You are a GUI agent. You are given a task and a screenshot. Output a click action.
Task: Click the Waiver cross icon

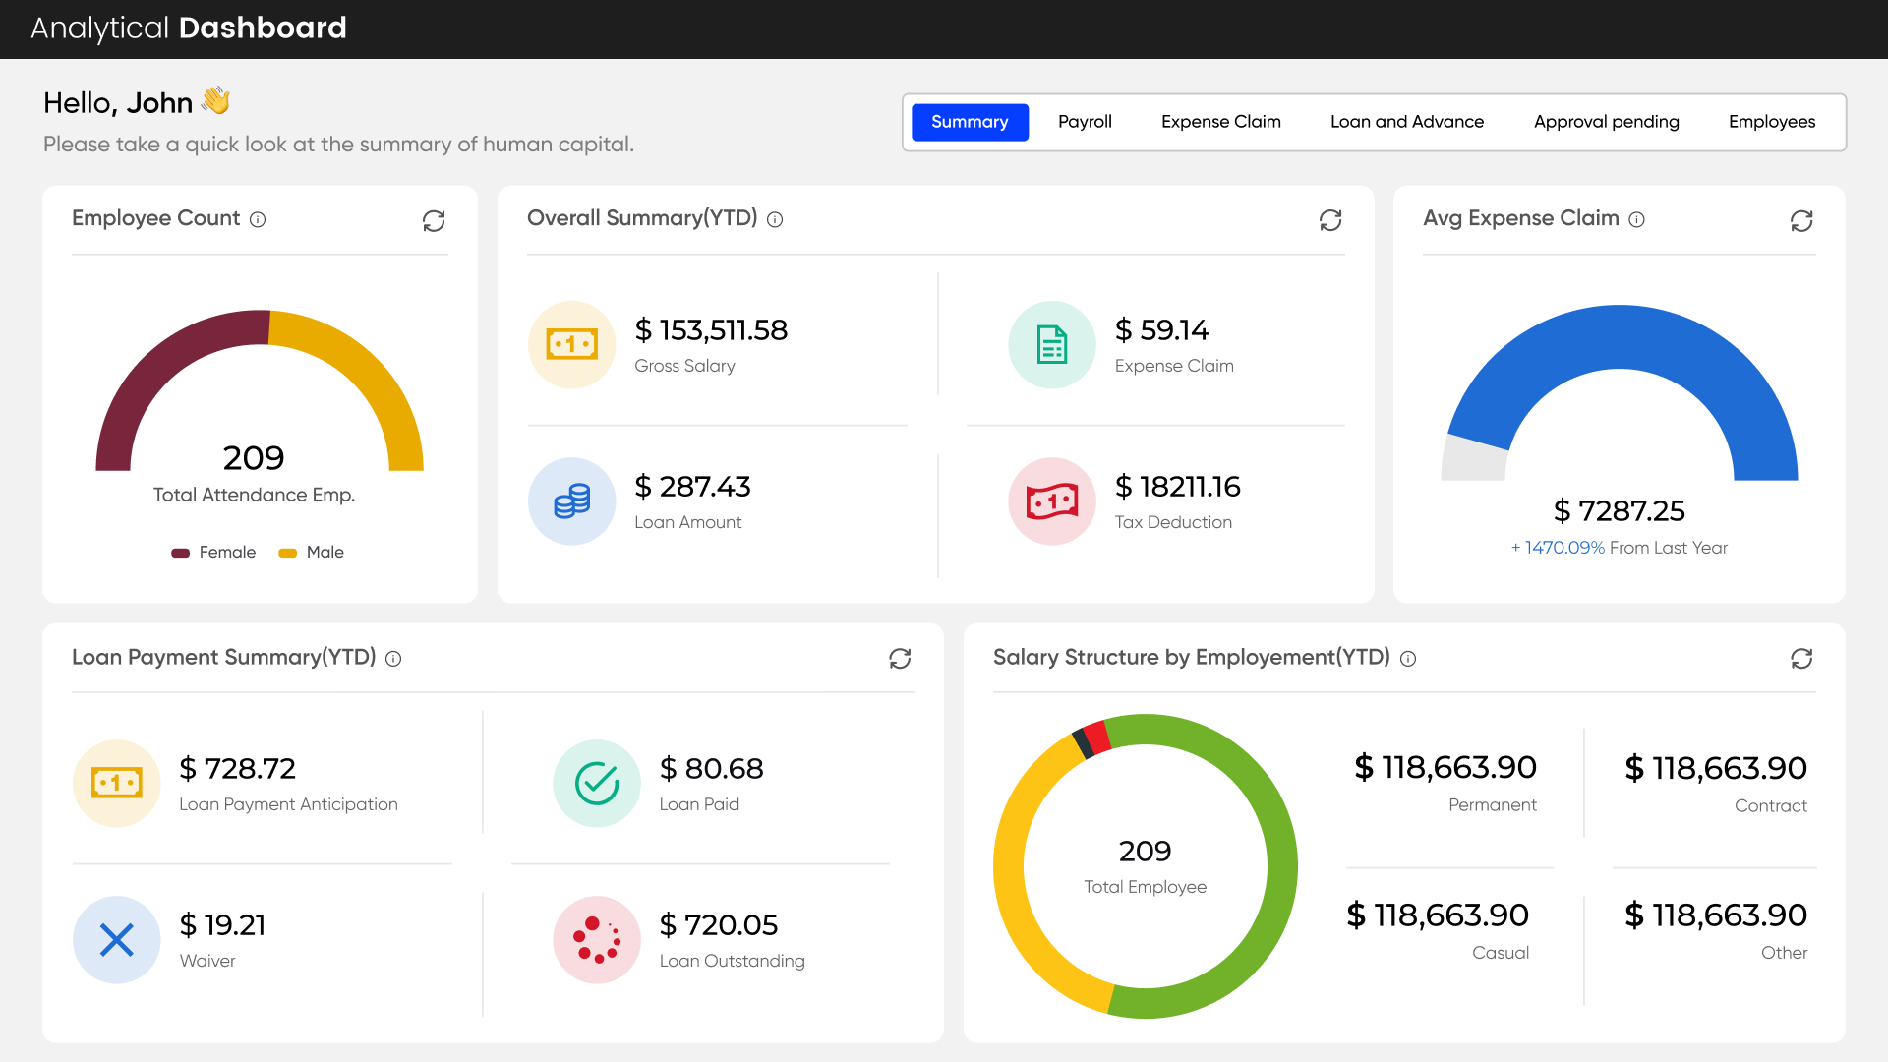(x=117, y=940)
